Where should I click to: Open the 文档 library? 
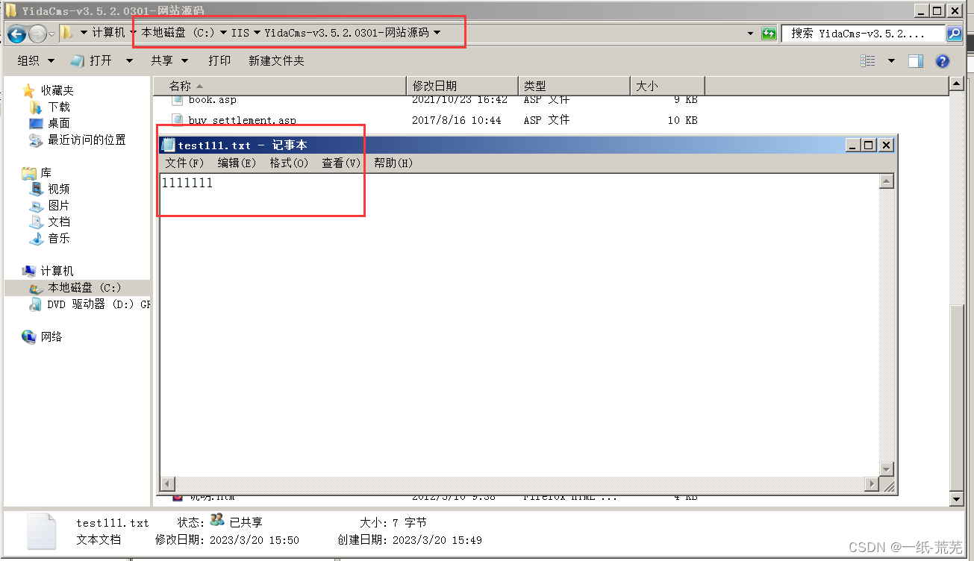coord(59,222)
